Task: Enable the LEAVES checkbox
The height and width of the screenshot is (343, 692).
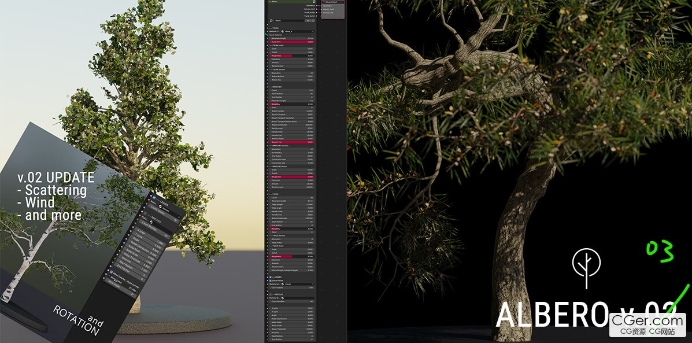Action: pos(271,278)
